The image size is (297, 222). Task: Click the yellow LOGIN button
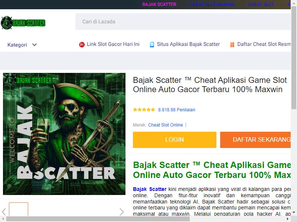174,140
